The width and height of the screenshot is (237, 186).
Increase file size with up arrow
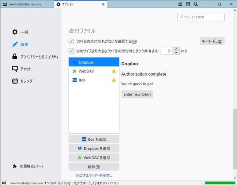click(x=176, y=49)
